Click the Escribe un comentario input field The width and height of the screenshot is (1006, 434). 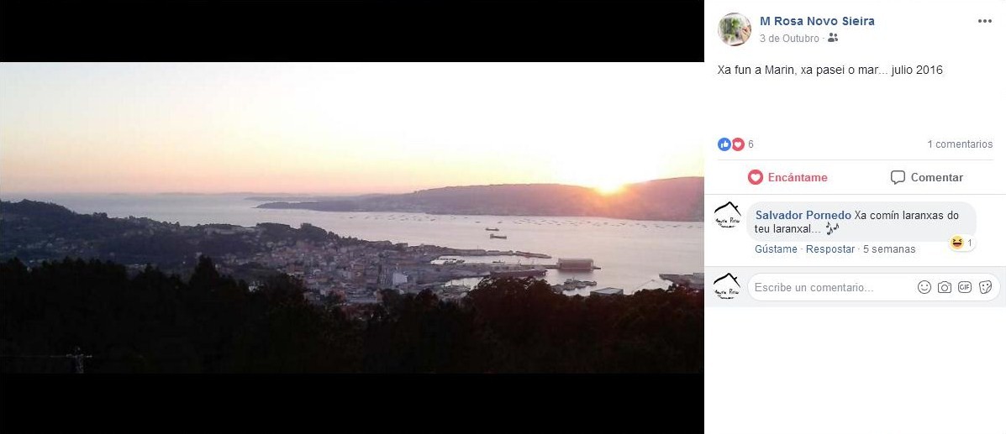[831, 287]
